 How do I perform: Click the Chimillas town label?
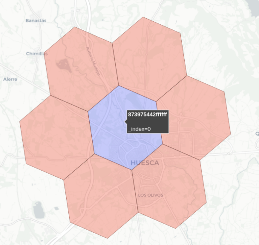[x=37, y=54]
